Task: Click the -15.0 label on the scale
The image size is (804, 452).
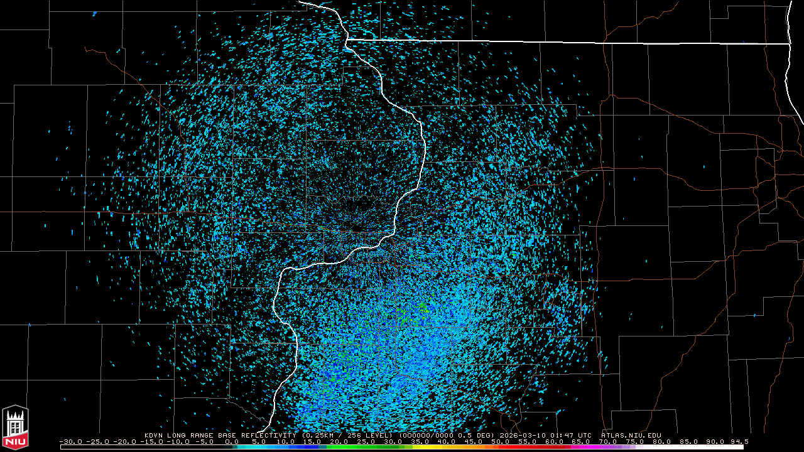Action: pyautogui.click(x=151, y=441)
